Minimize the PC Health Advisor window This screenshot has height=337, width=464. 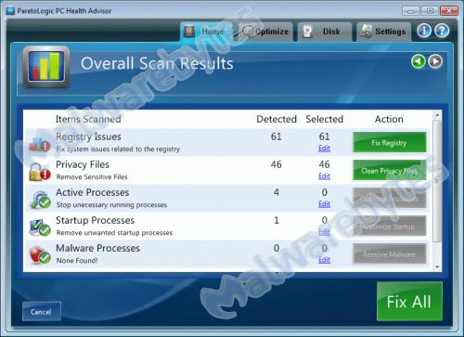(x=411, y=11)
